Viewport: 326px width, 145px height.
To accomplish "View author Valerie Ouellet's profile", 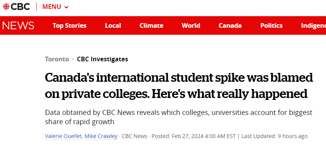I will pyautogui.click(x=63, y=136).
